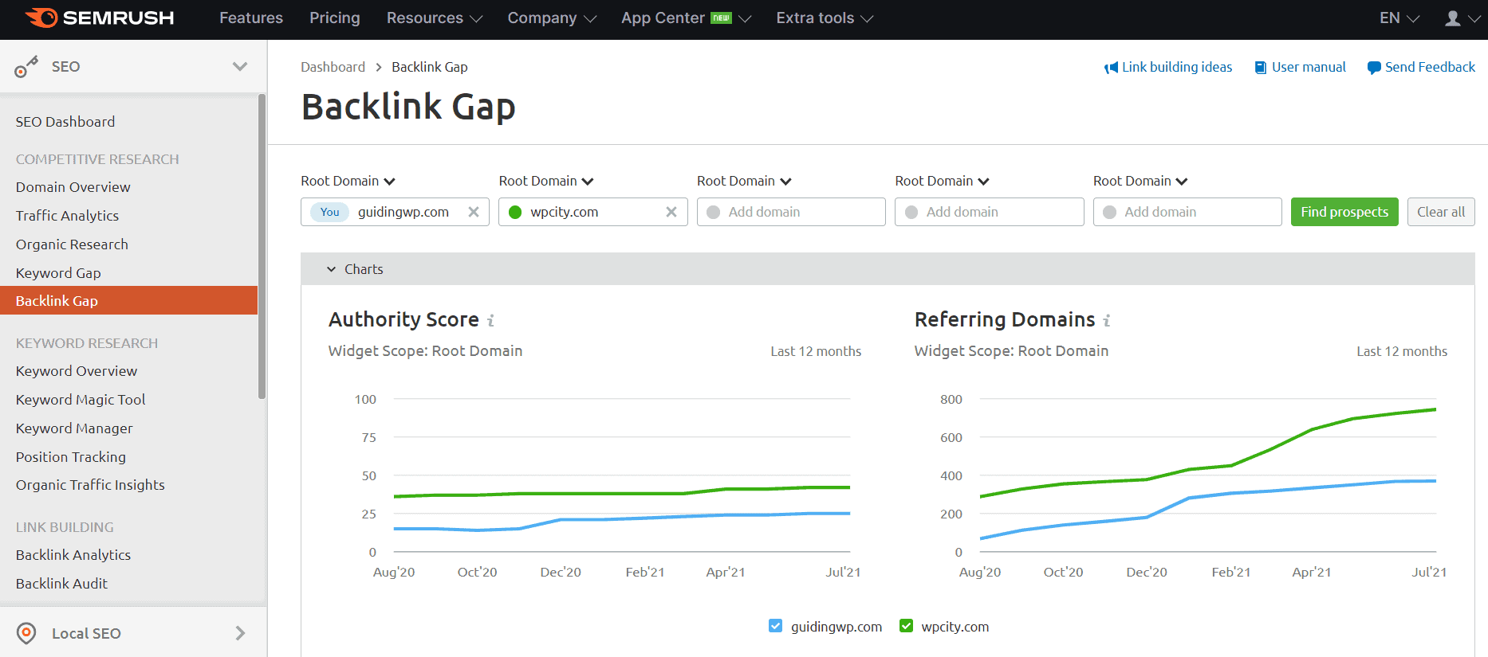Click the fifth Add domain input field
This screenshot has height=657, width=1488.
coord(1187,212)
